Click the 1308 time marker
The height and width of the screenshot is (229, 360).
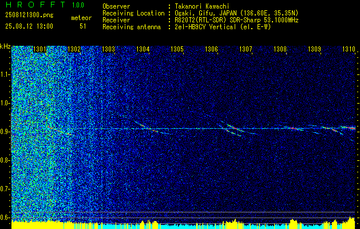coord(280,49)
